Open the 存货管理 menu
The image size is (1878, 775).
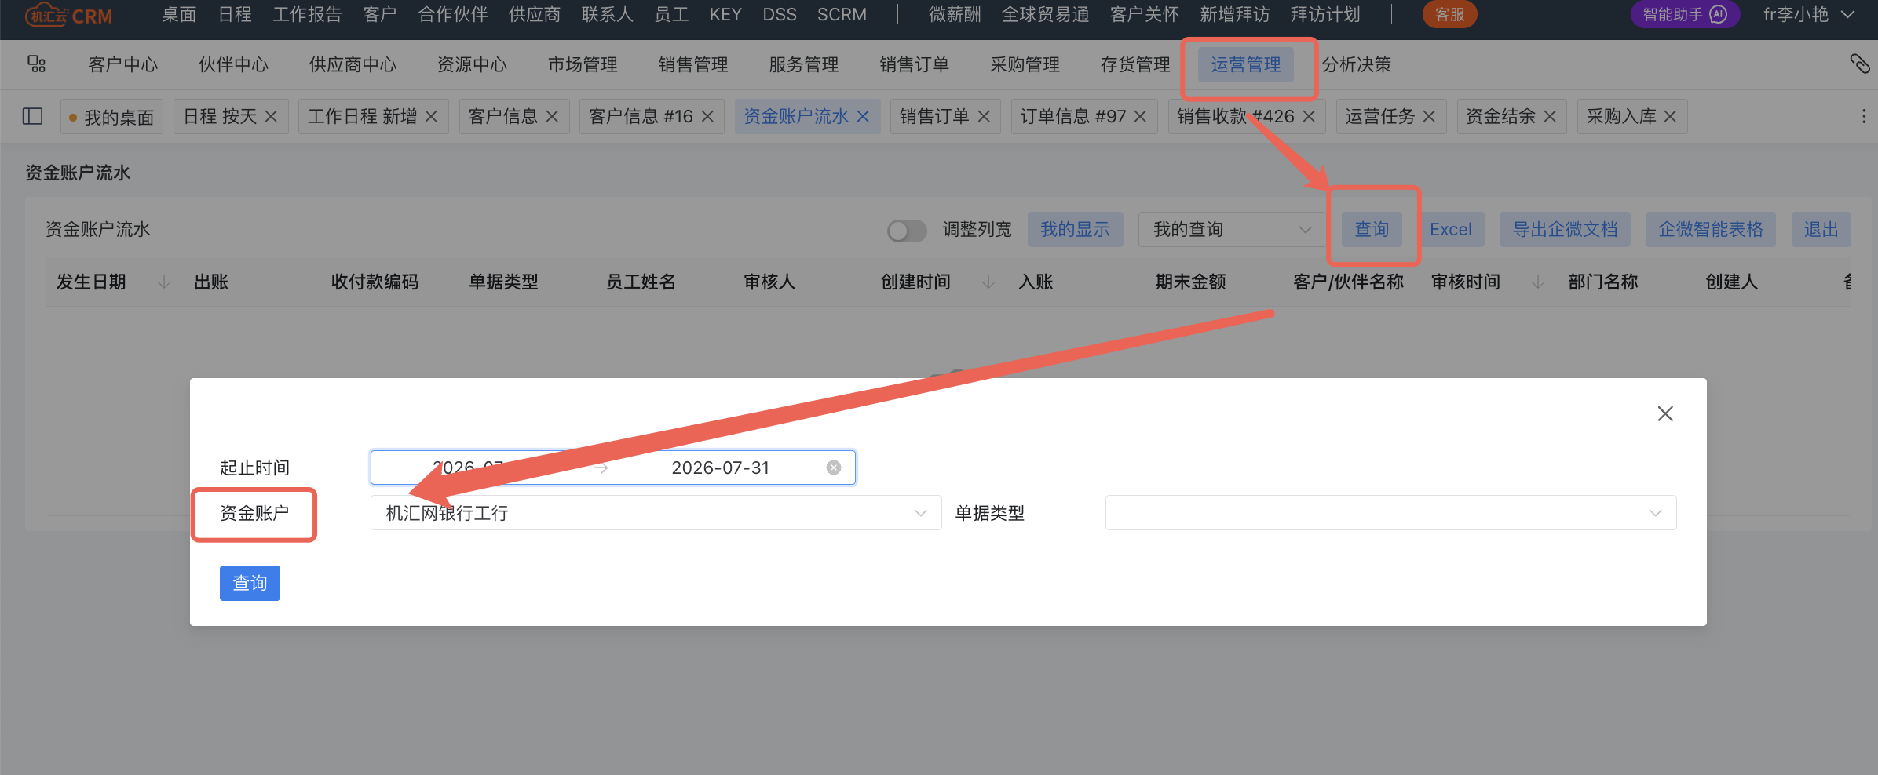pos(1135,64)
